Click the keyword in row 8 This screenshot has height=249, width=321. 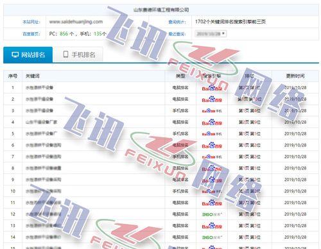point(44,168)
